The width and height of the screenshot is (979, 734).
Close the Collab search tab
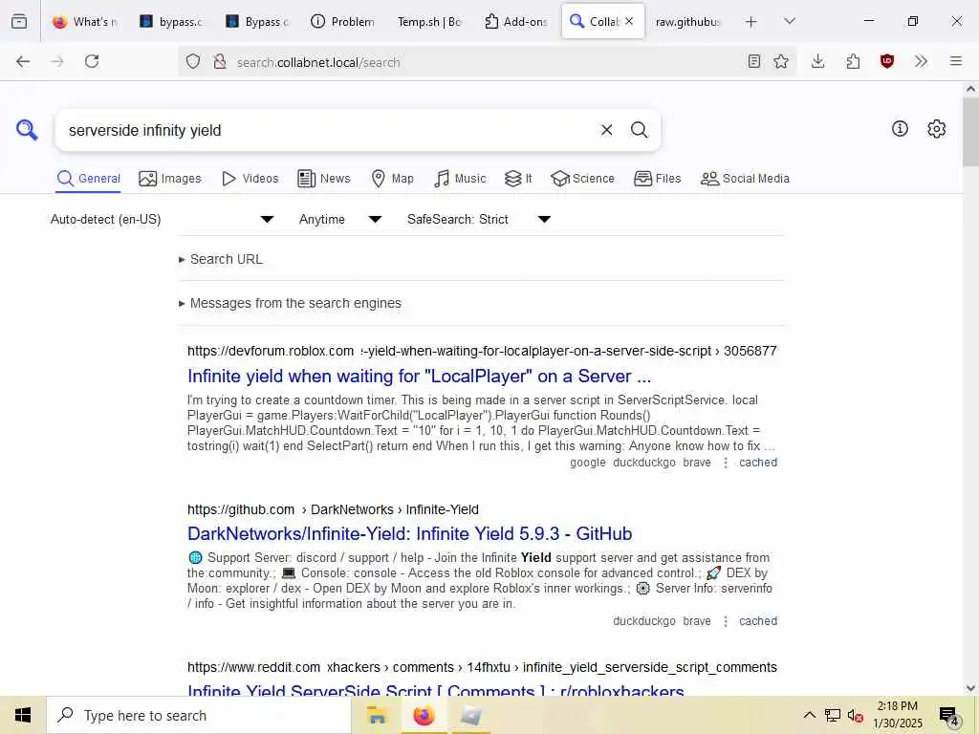(x=629, y=21)
